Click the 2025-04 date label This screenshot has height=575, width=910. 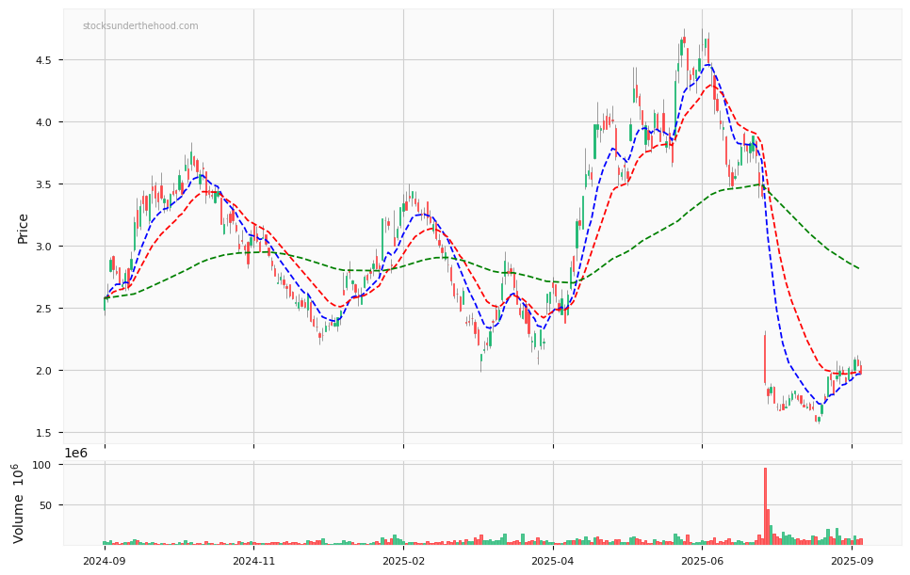pyautogui.click(x=553, y=561)
